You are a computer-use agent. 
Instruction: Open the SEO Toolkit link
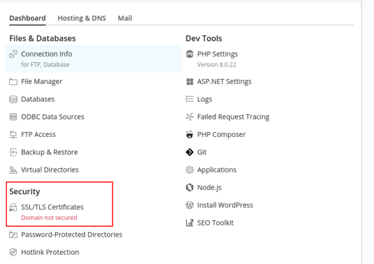215,222
